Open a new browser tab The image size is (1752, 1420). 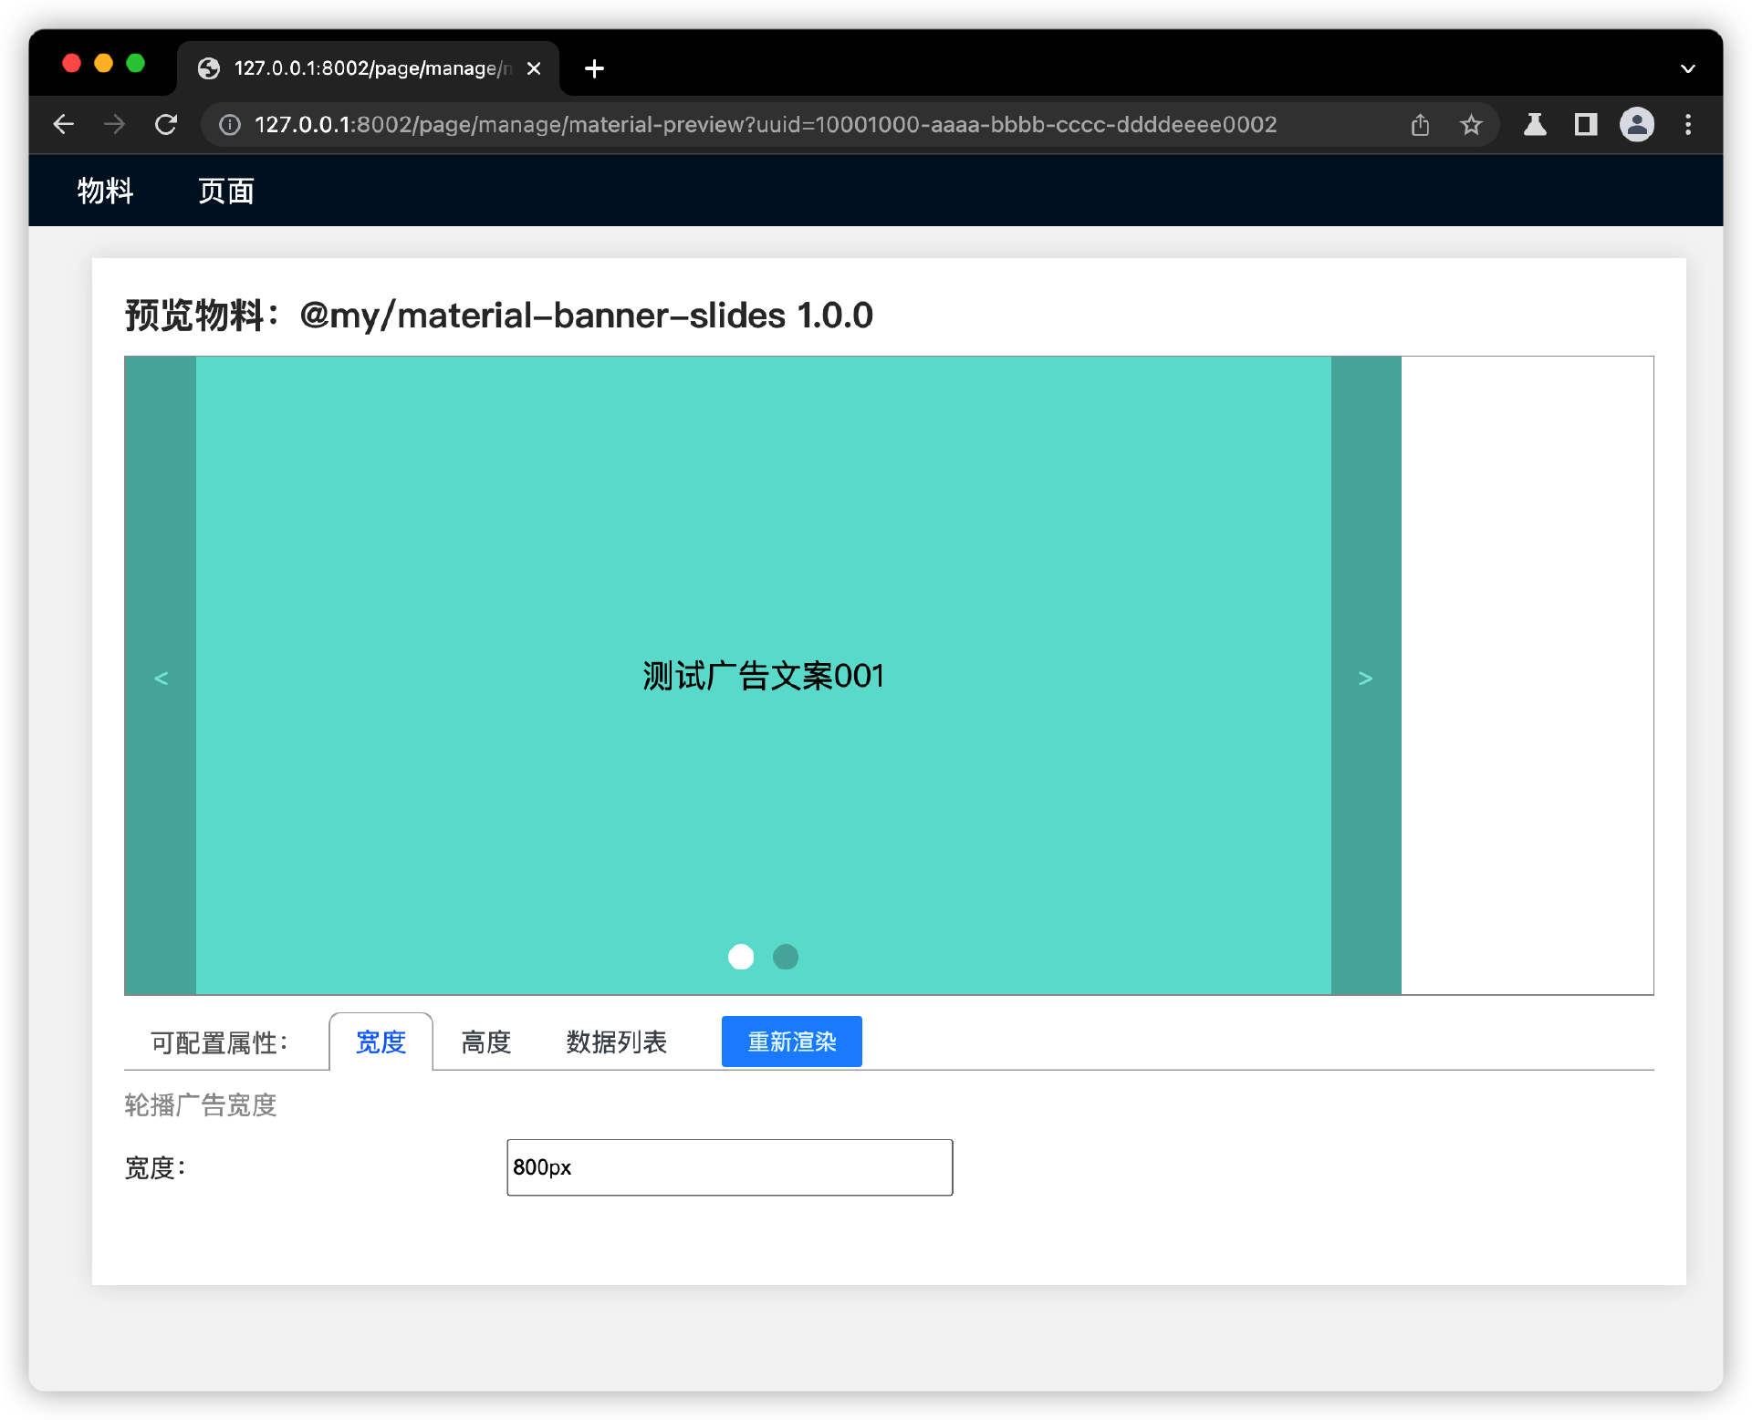594,68
